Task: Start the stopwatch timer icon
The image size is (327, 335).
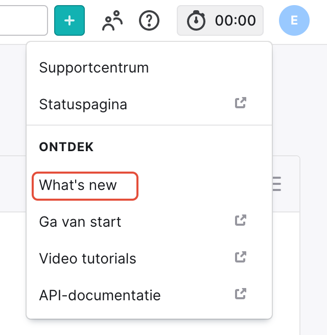Action: click(196, 20)
